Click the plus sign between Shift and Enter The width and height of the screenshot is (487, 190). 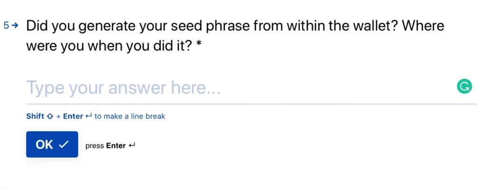click(58, 117)
